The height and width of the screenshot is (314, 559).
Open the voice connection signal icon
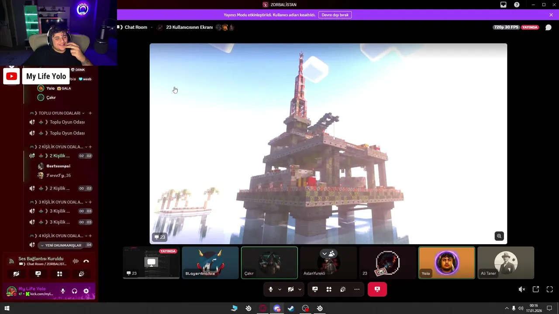pos(11,261)
